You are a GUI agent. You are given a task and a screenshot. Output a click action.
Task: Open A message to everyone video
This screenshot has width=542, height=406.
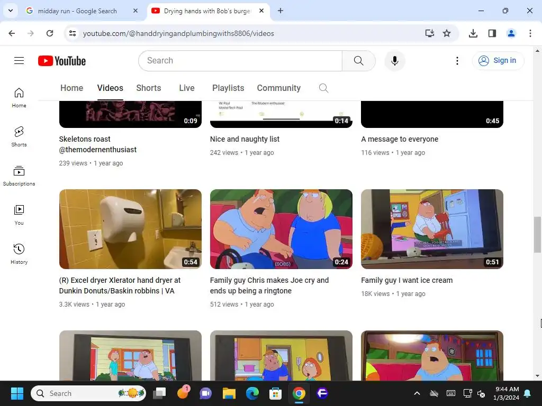(400, 139)
